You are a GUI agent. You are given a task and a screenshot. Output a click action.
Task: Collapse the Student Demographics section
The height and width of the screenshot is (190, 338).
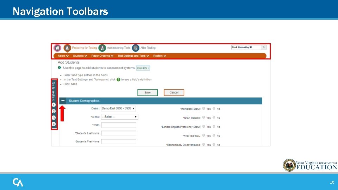(63, 101)
